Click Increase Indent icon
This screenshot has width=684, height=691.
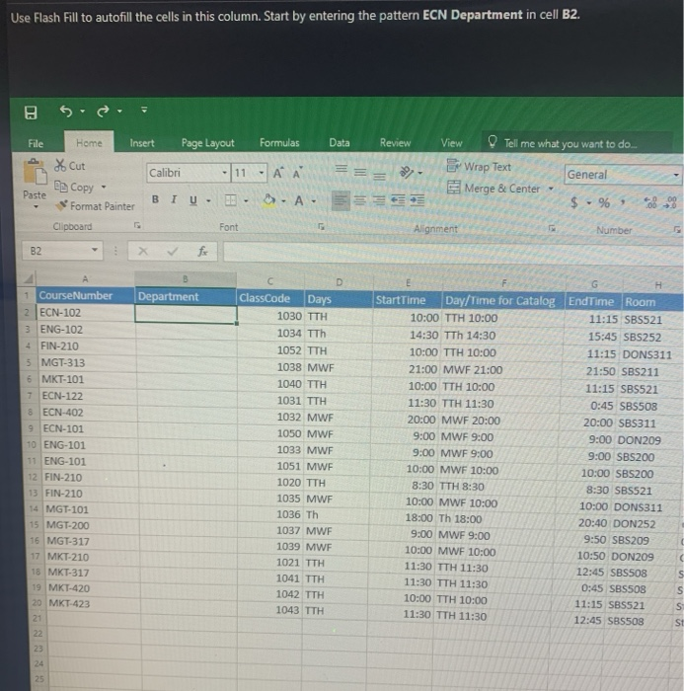pos(417,201)
